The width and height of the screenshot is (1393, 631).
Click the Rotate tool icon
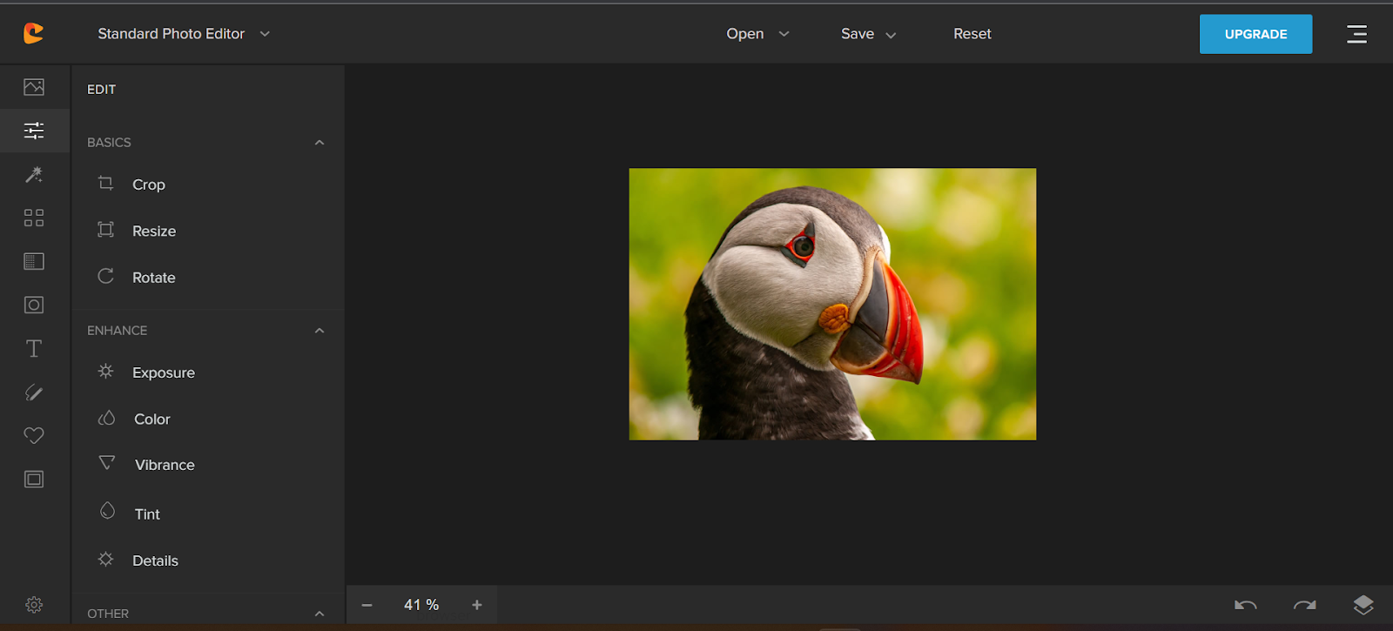pos(105,276)
